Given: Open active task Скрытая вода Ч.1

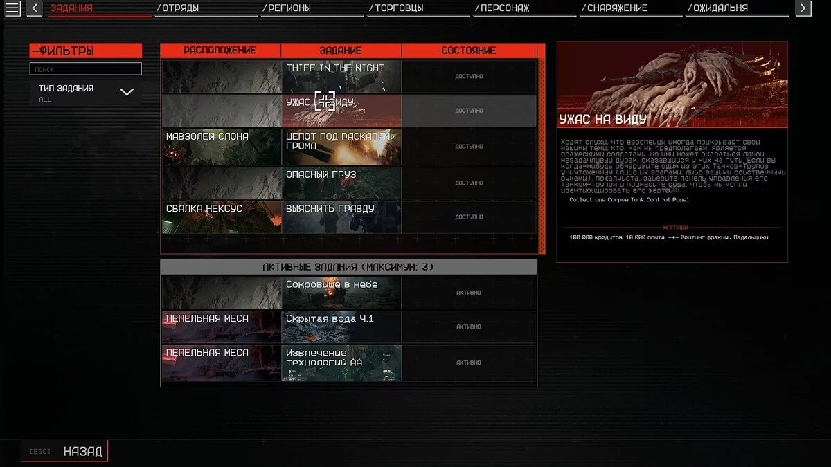Looking at the screenshot, I should (x=341, y=327).
